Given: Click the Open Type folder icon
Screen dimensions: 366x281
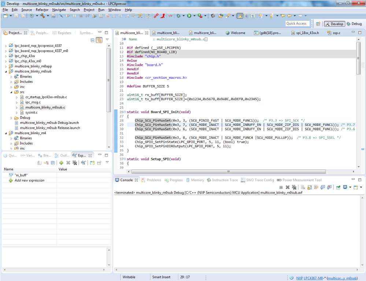Looking at the screenshot, I should 221,16.
